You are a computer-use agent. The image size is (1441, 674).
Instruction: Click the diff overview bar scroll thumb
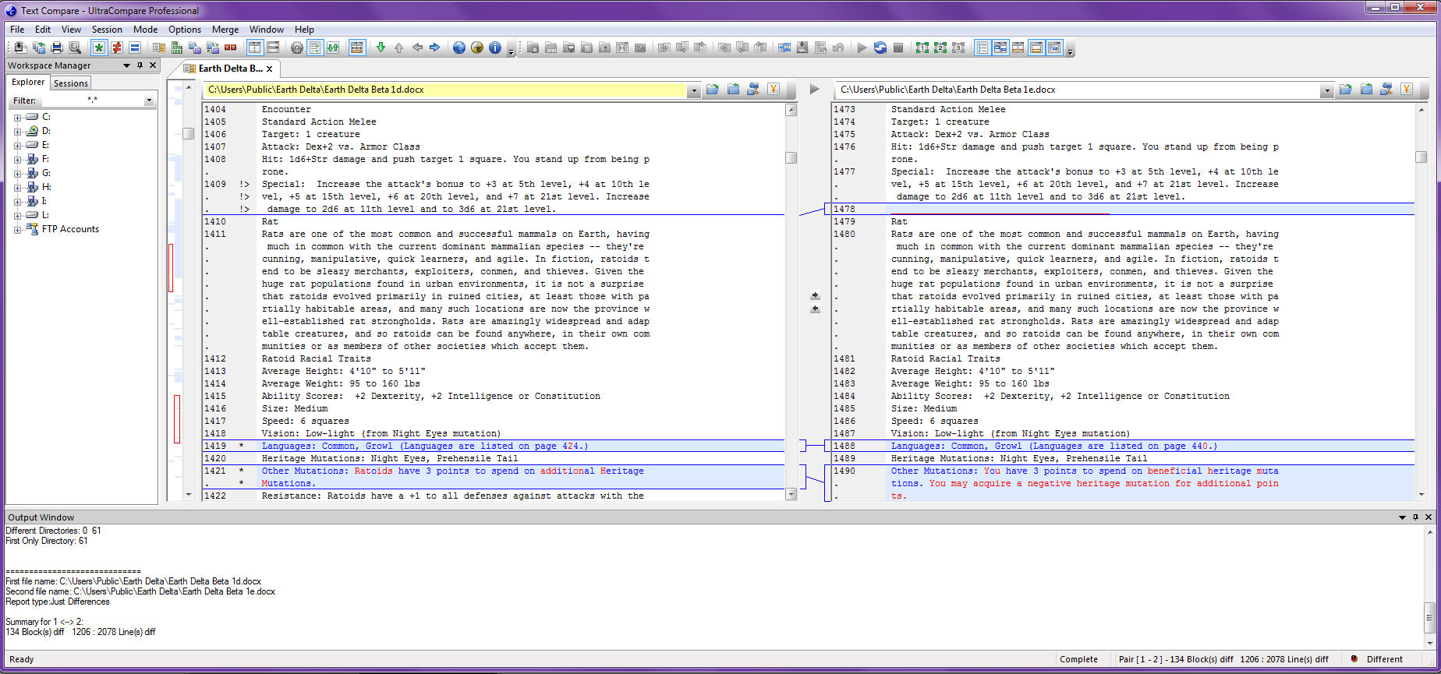(188, 133)
